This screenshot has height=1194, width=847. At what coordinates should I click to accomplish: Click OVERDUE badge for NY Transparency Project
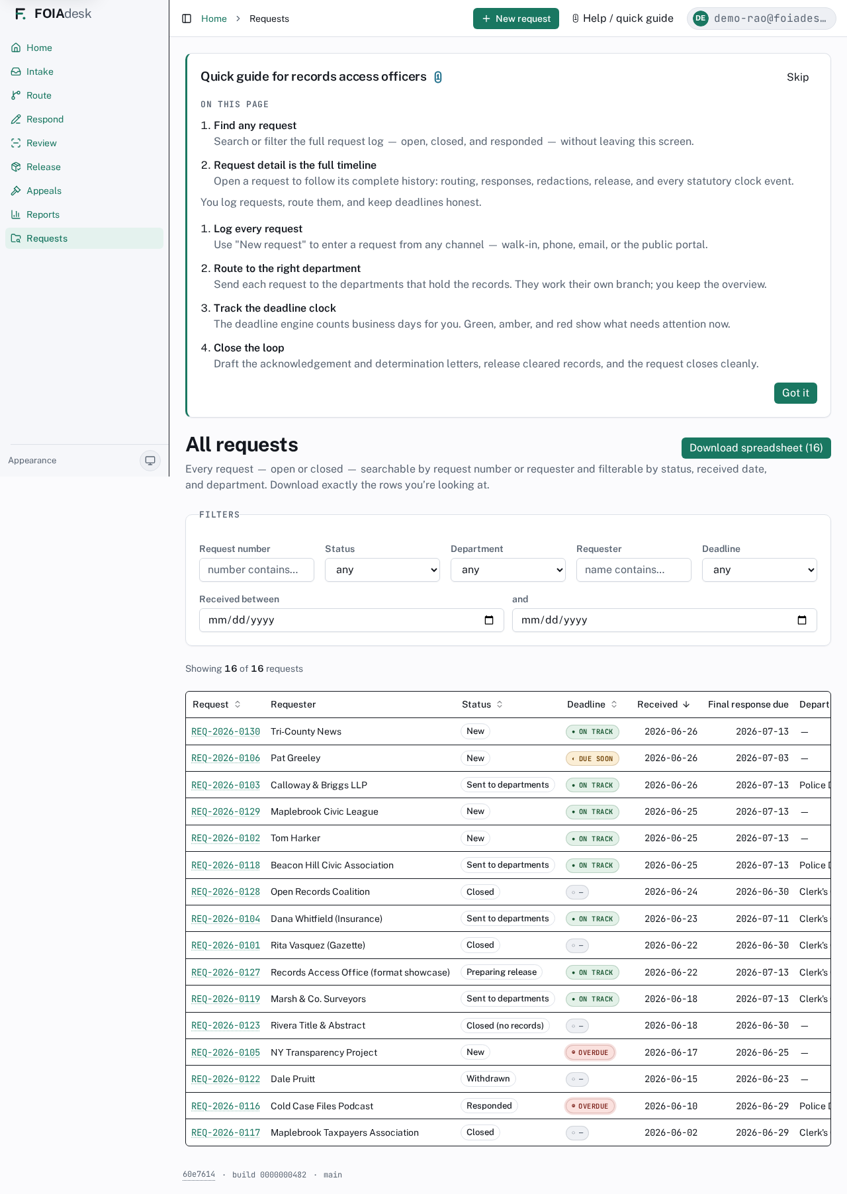coord(590,1052)
